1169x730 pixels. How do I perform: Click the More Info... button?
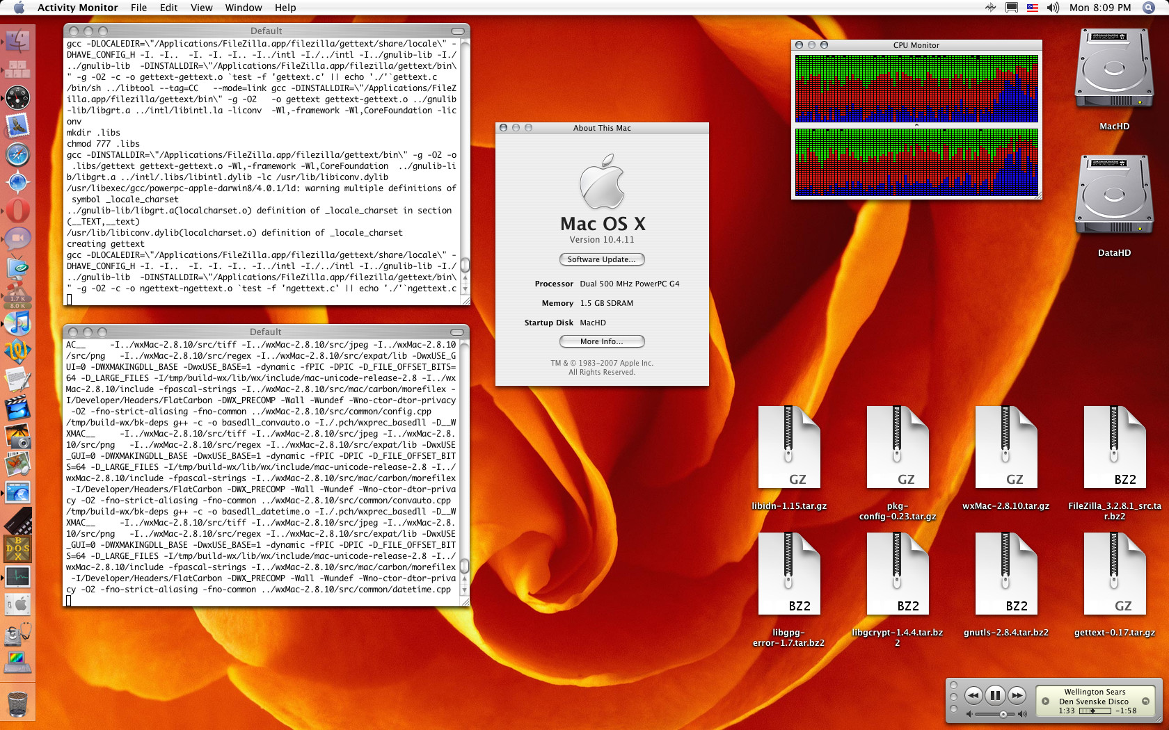point(602,341)
